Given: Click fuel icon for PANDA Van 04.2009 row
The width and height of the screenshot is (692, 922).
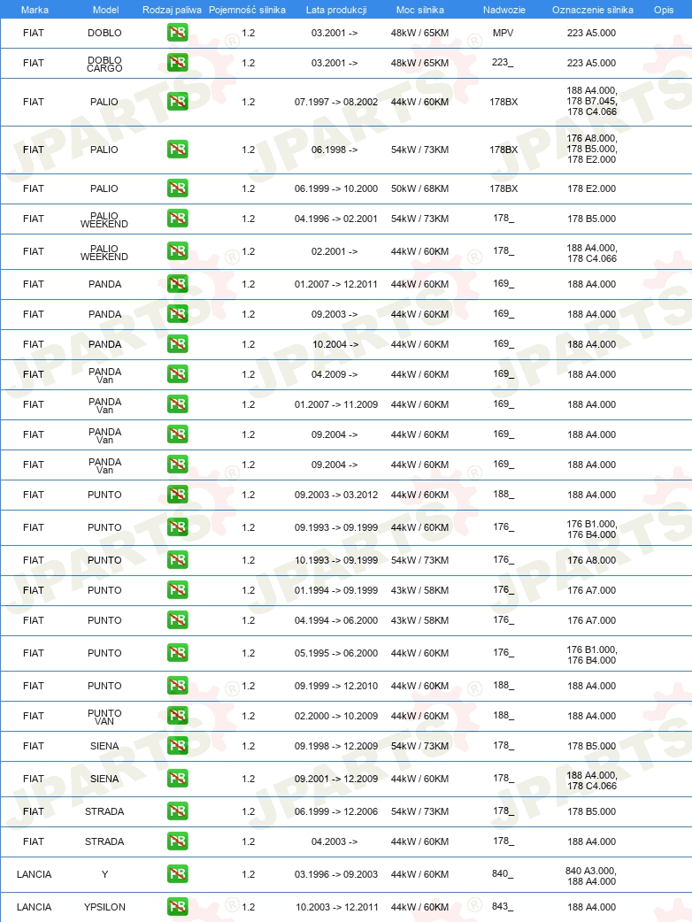Looking at the screenshot, I should pos(178,374).
